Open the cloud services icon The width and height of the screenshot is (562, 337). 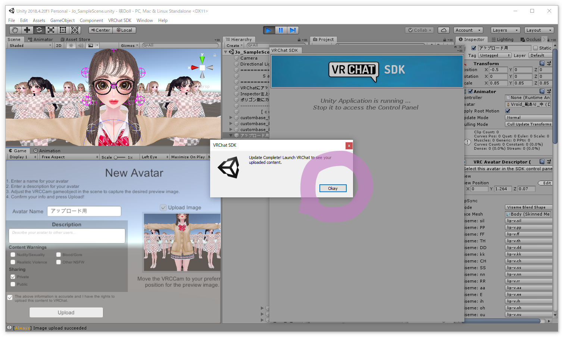tap(443, 30)
